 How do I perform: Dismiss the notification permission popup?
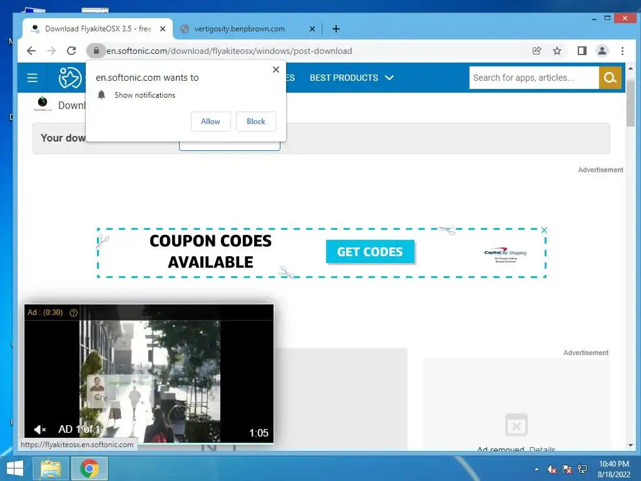click(276, 70)
